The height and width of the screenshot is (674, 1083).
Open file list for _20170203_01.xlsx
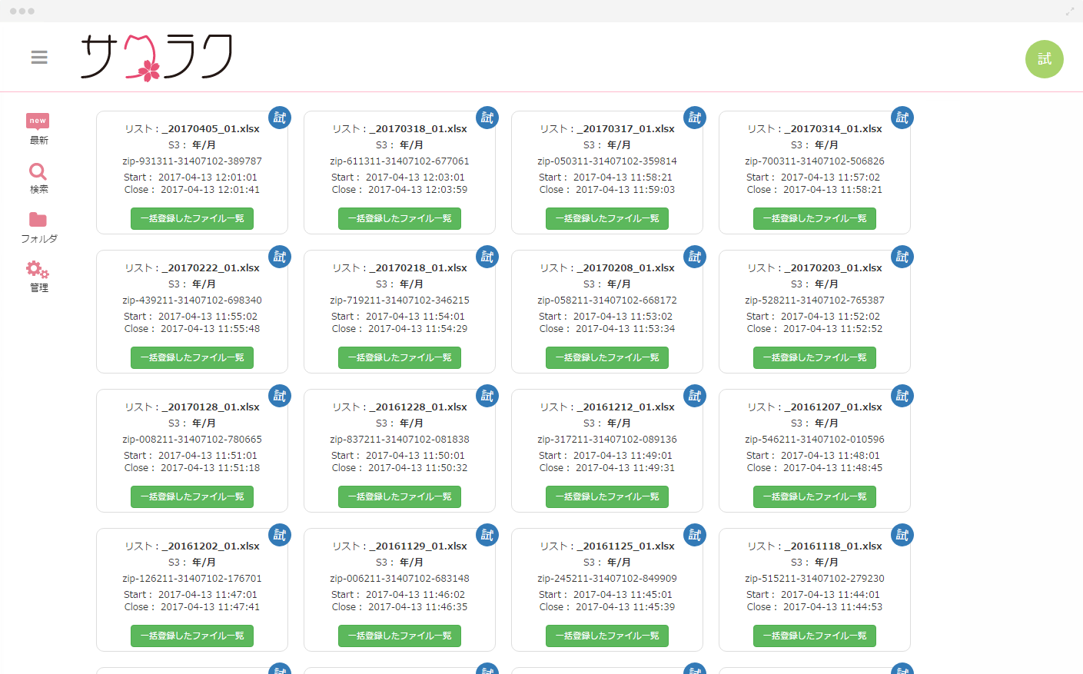pos(815,357)
